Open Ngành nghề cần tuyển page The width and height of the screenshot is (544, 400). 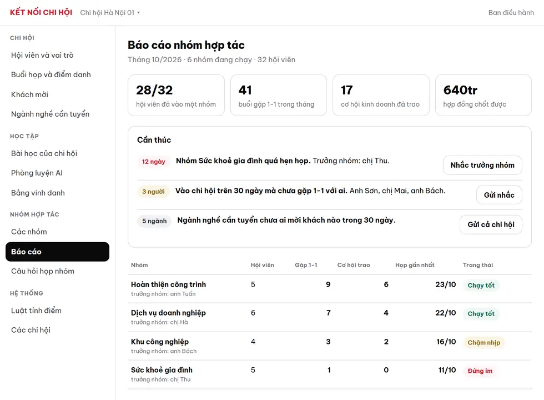click(57, 114)
